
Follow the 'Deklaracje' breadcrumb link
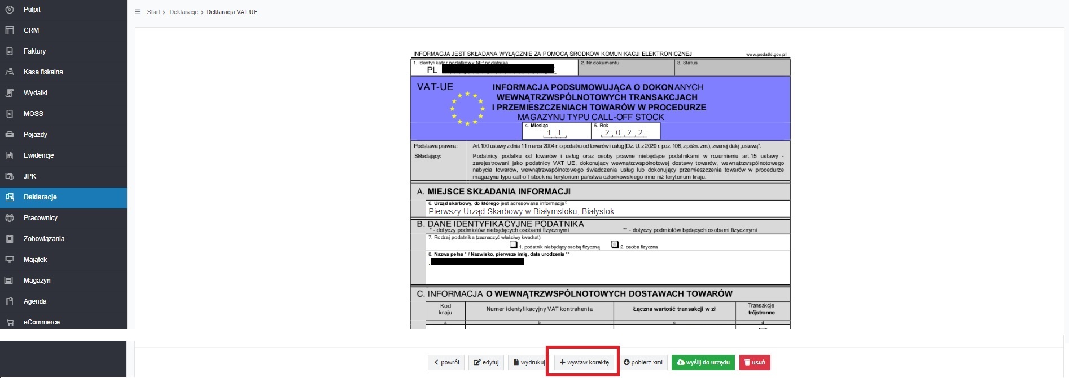pyautogui.click(x=183, y=12)
